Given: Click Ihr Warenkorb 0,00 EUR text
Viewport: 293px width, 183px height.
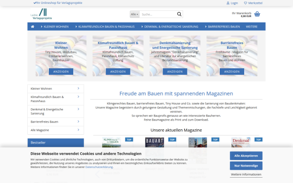Looking at the screenshot, I should (x=241, y=15).
